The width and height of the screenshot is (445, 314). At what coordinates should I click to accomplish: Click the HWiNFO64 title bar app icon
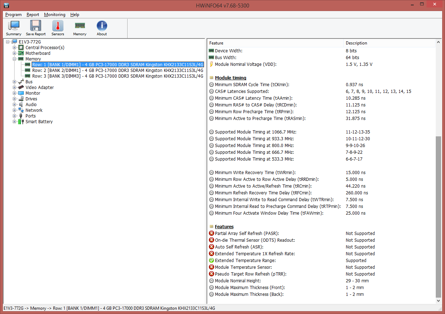point(6,5)
